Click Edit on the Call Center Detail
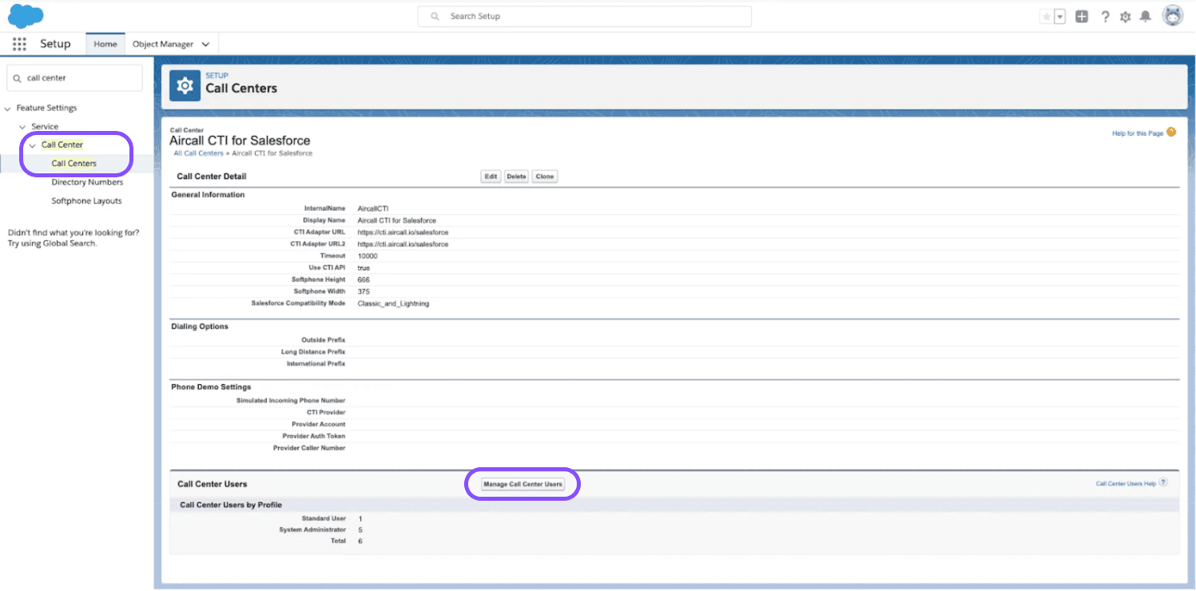The height and width of the screenshot is (591, 1196). (491, 176)
